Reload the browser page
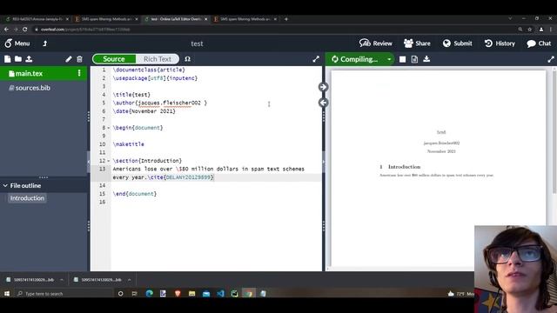This screenshot has width=557, height=313. pyautogui.click(x=25, y=30)
